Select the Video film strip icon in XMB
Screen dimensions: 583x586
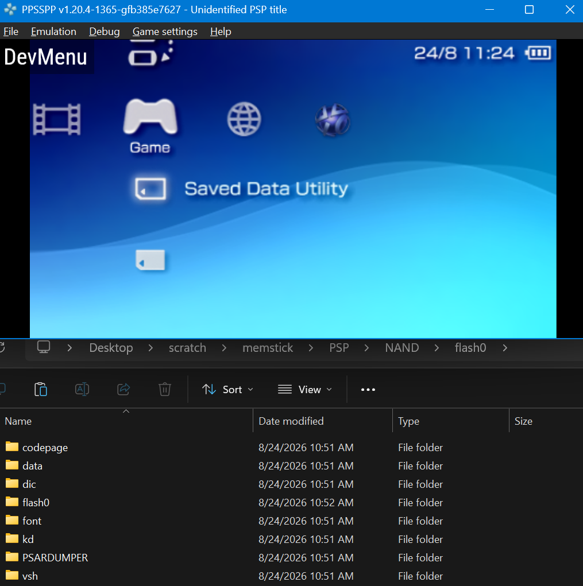coord(57,119)
